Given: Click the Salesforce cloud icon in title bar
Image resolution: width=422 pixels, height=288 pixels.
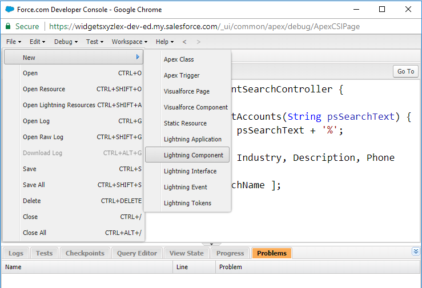Looking at the screenshot, I should [x=10, y=9].
